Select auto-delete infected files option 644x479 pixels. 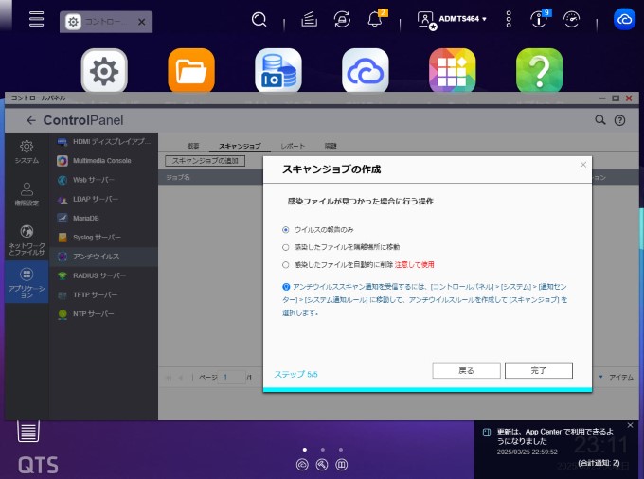tap(286, 265)
